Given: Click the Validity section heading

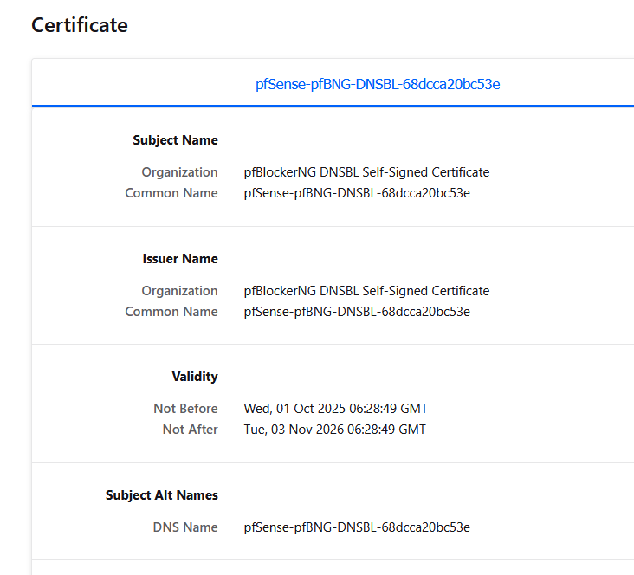Looking at the screenshot, I should pos(195,377).
